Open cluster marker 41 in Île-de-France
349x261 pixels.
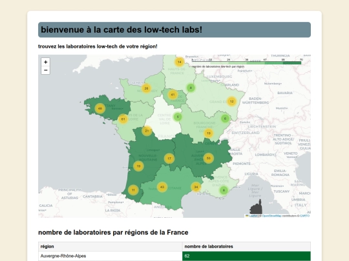point(173,95)
